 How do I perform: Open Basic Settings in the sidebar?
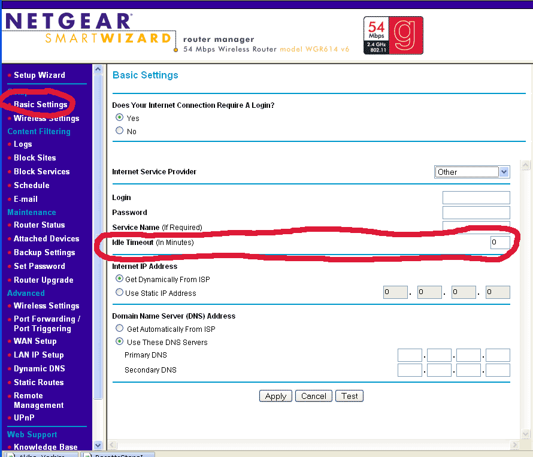[x=41, y=104]
